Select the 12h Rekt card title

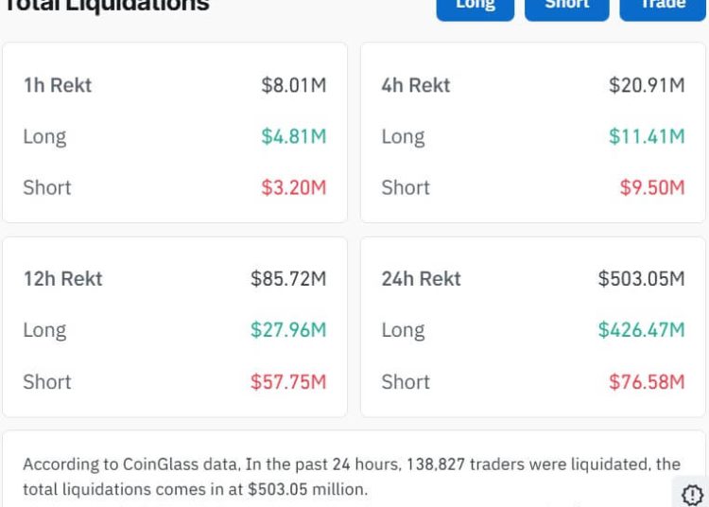[x=63, y=279]
